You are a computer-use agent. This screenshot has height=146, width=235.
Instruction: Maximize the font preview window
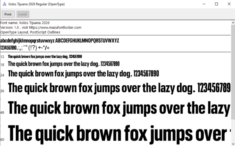click(217, 4)
